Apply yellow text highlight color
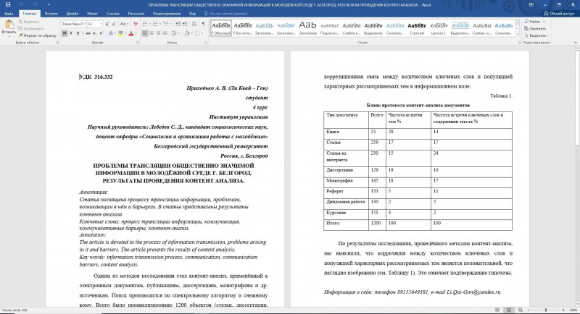580x314 pixels. 120,33
